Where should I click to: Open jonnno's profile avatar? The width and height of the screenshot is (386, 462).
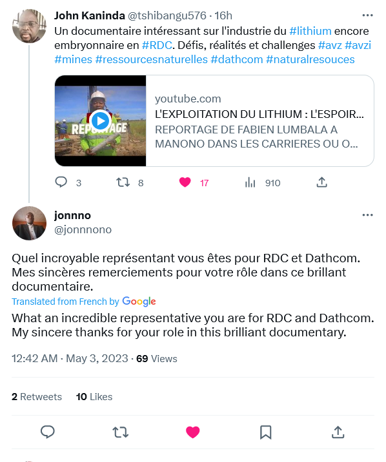point(29,224)
